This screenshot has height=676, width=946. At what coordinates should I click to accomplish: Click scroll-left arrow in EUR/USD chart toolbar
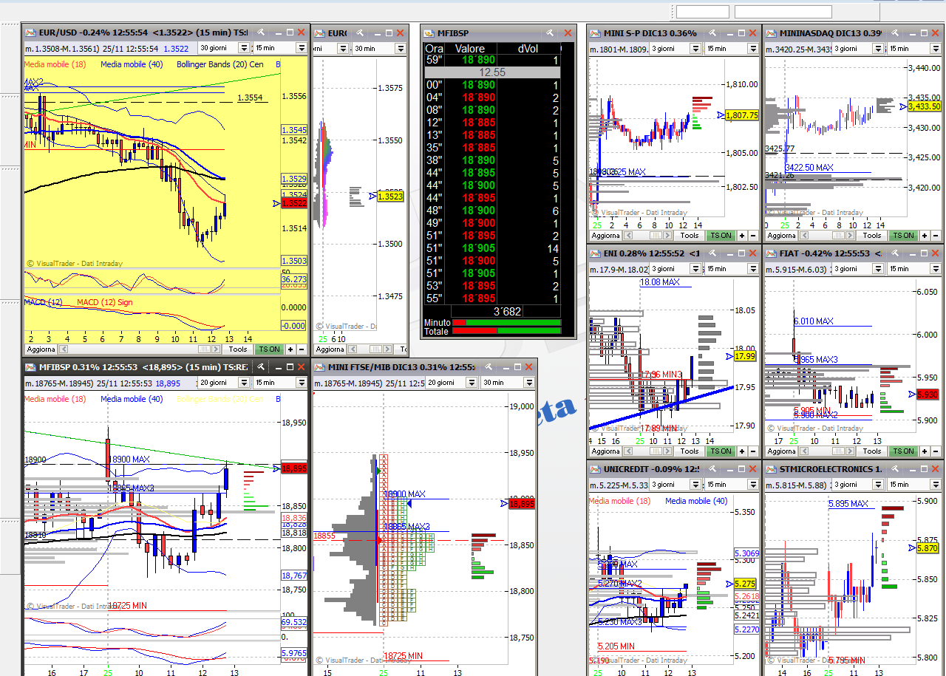pyautogui.click(x=64, y=349)
